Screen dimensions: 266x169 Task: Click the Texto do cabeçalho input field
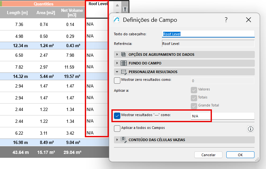click(x=208, y=34)
